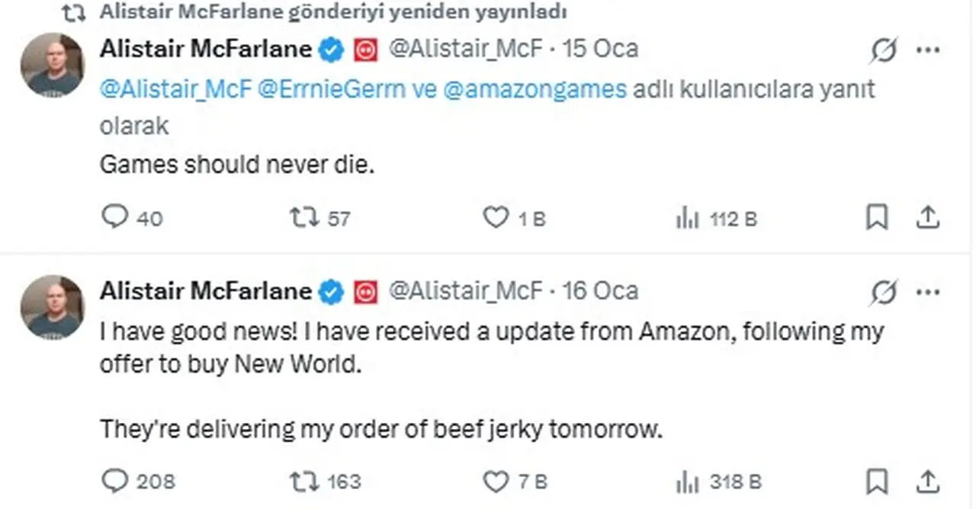976x509 pixels.
Task: View analytics of the 112 B views tweet
Action: pyautogui.click(x=687, y=219)
